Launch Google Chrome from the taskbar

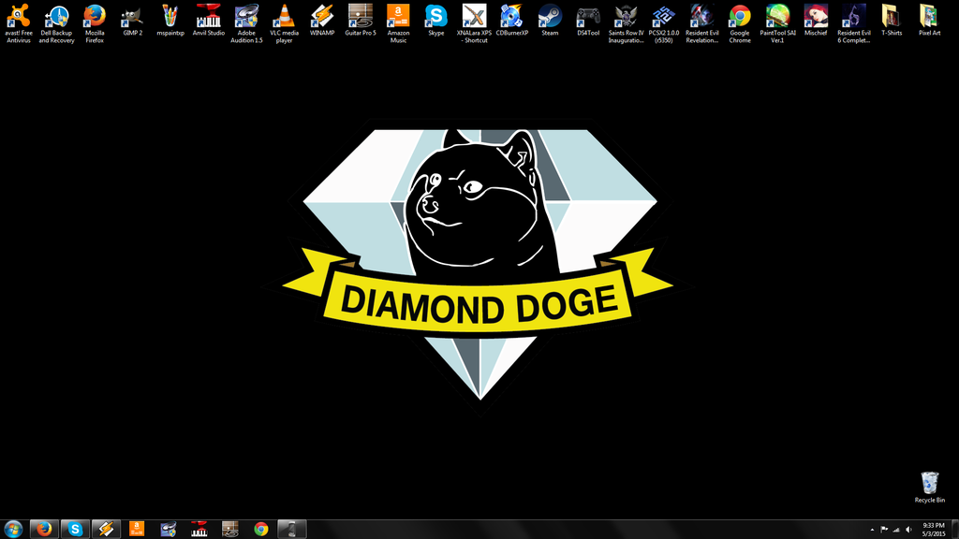(x=261, y=530)
